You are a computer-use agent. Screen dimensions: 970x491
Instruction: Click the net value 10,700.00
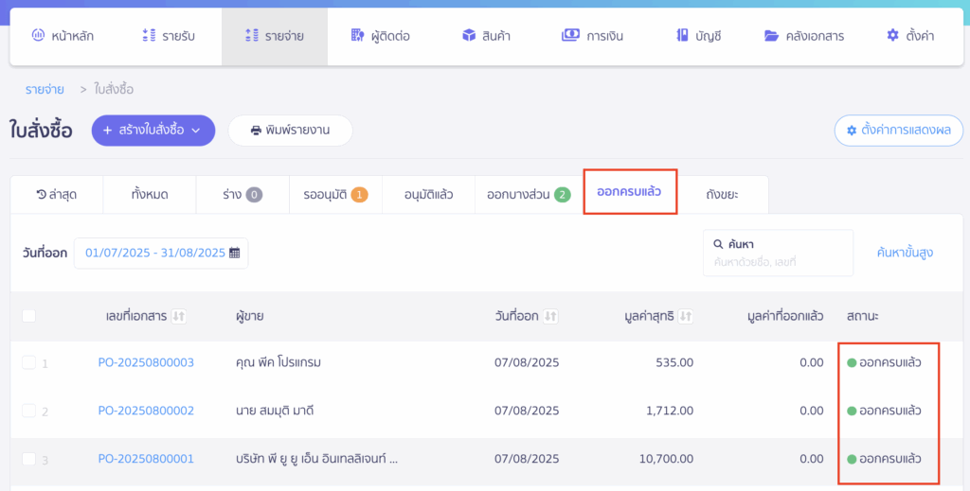point(667,459)
